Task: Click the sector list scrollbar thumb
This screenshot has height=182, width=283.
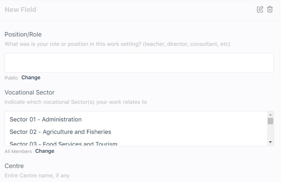Action: [270, 121]
